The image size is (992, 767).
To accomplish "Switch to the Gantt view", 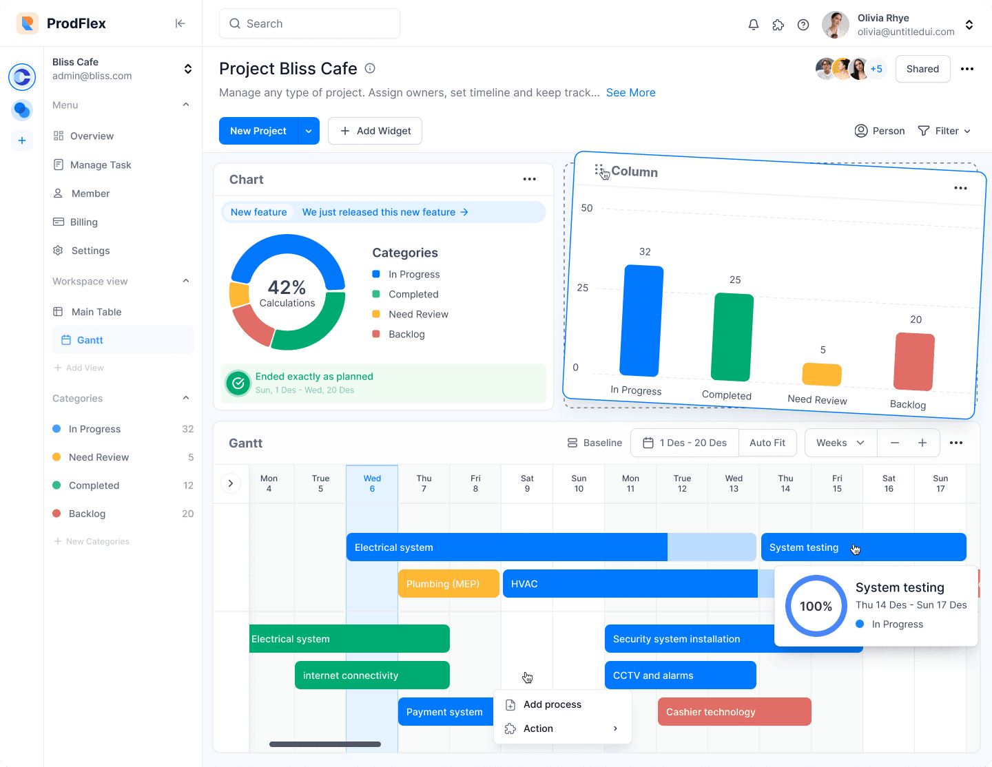I will pyautogui.click(x=123, y=340).
